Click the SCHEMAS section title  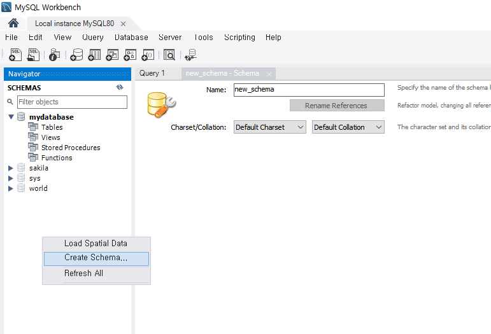(x=24, y=88)
